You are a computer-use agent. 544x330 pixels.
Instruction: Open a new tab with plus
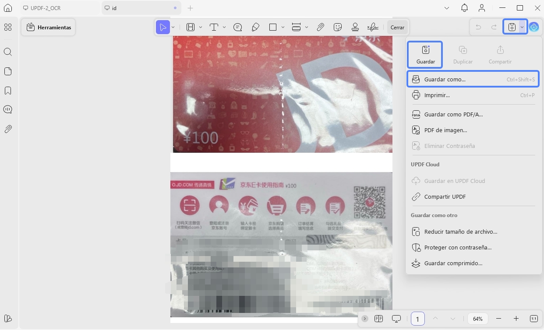click(190, 8)
